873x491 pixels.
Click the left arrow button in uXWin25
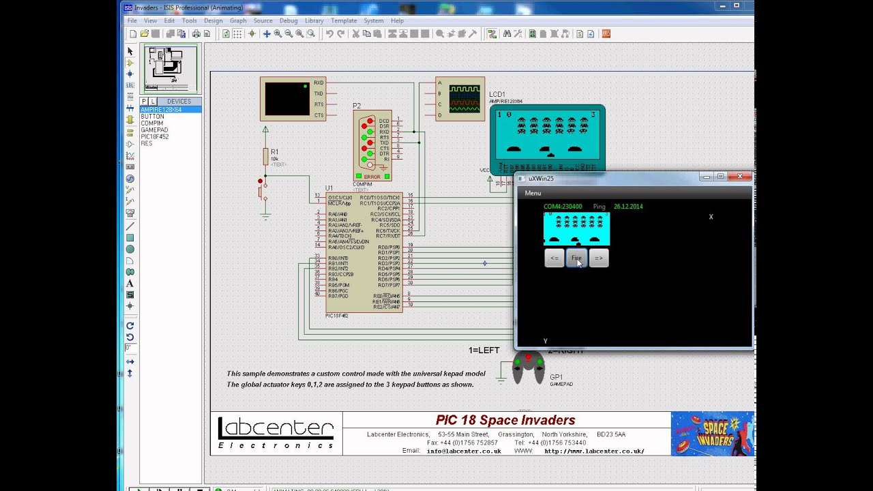point(554,258)
